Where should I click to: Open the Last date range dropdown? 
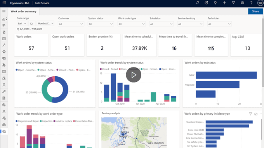coord(22,24)
